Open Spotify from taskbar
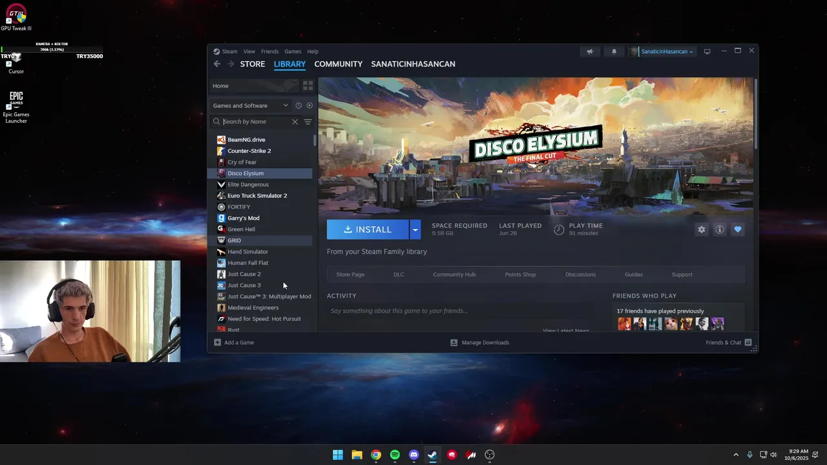This screenshot has width=827, height=465. tap(395, 455)
